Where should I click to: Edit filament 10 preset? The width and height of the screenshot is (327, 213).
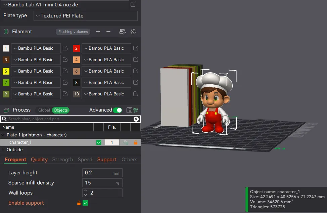coord(136,94)
